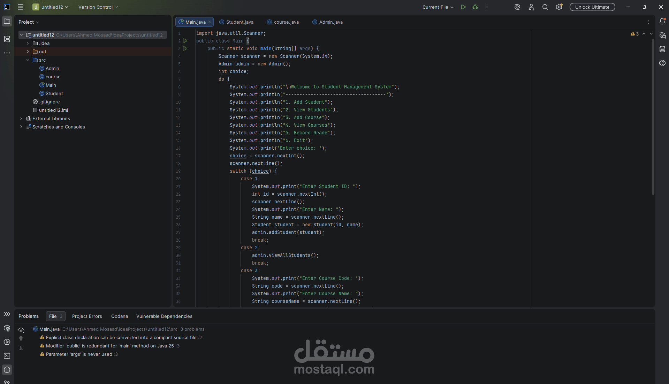Click Search Everywhere magnifier icon
This screenshot has height=384, width=669.
pos(545,7)
